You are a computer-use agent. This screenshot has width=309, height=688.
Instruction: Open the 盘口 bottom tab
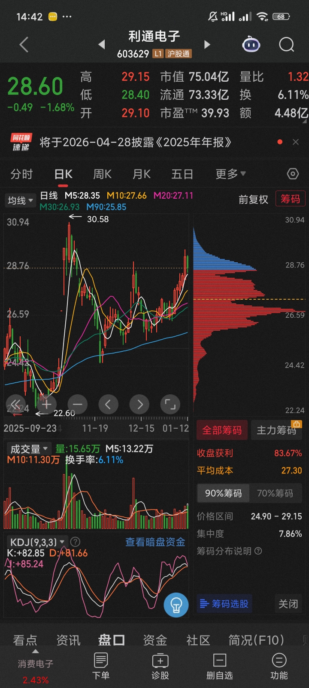(x=112, y=640)
